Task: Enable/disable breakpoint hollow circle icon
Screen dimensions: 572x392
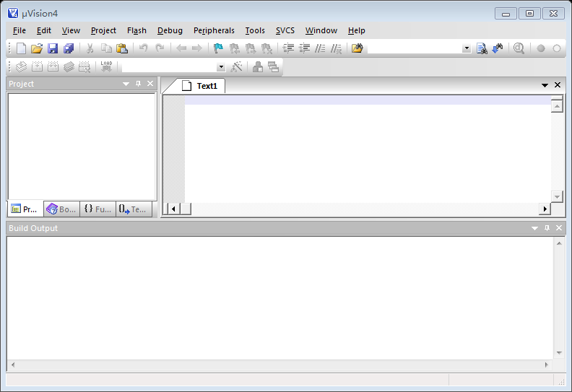Action: [x=557, y=48]
